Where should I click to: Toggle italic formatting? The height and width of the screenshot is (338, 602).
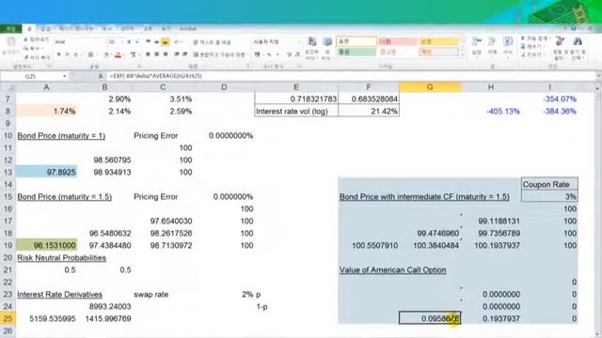click(x=67, y=54)
